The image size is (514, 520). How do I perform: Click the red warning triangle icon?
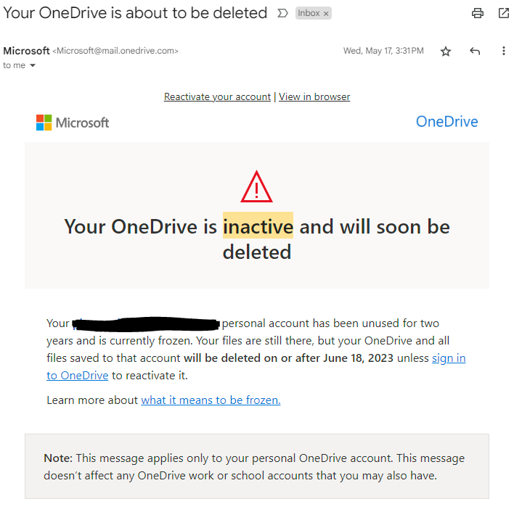tap(256, 186)
